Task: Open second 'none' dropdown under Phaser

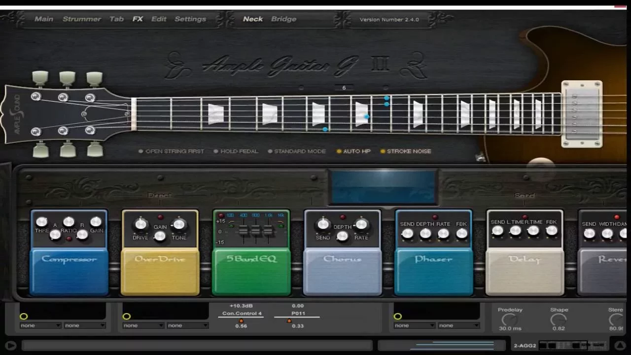Action: click(459, 325)
